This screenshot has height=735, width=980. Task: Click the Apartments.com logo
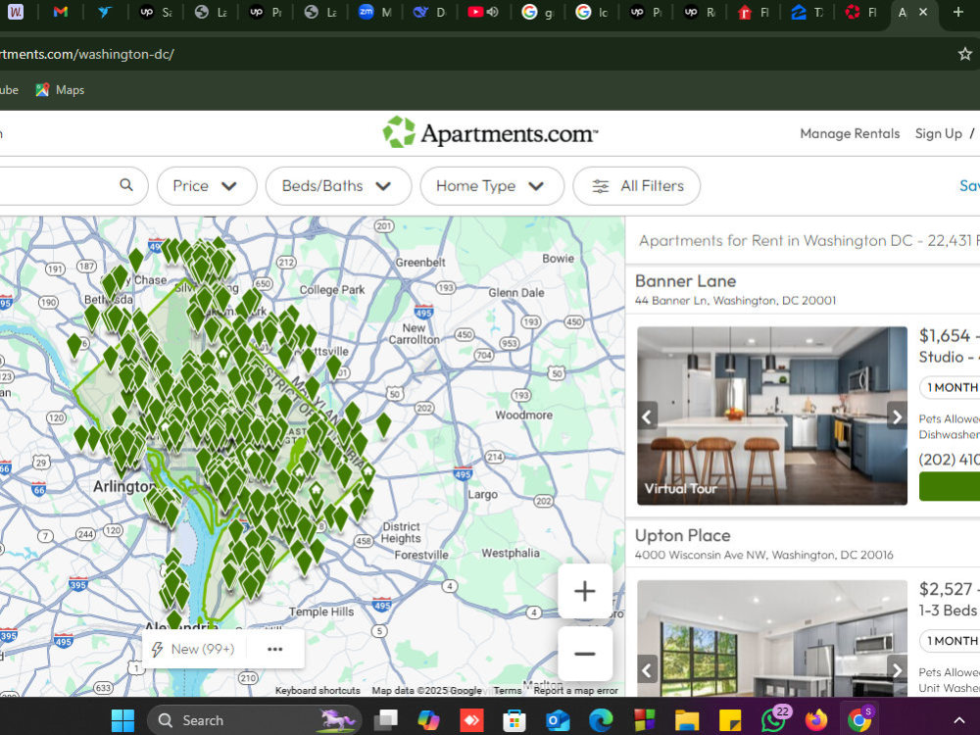click(491, 132)
